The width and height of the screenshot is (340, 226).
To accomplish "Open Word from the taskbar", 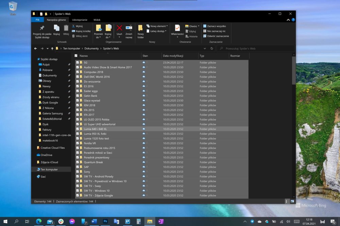I will (94, 221).
